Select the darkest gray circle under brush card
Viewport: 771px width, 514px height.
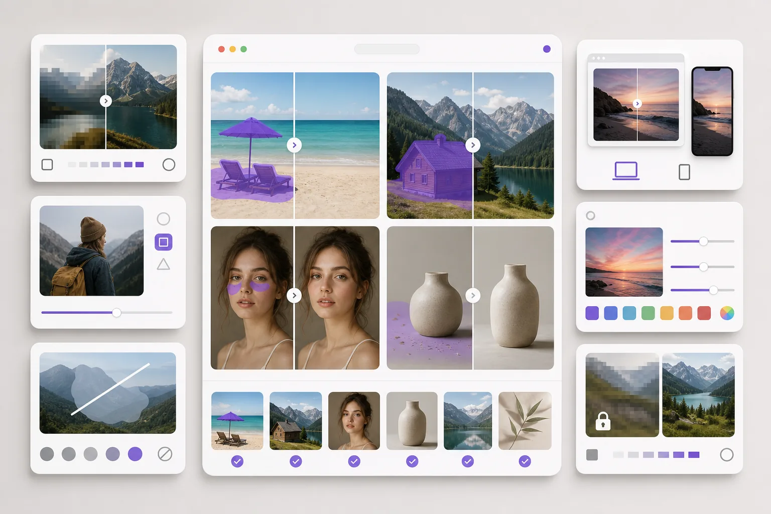(47, 454)
